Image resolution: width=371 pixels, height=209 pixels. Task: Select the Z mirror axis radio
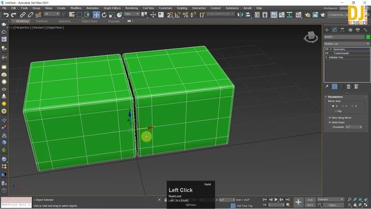pyautogui.click(x=352, y=106)
